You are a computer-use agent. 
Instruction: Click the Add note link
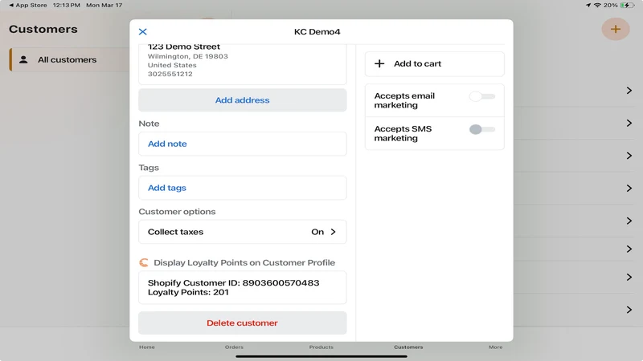pos(167,144)
